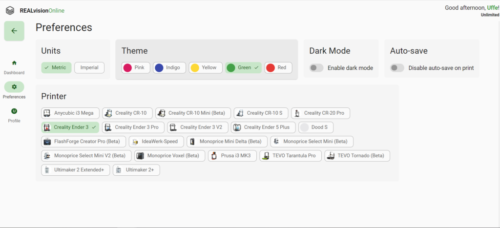Image resolution: width=500 pixels, height=228 pixels.
Task: Select printer Anycubic i3 Mega label
Action: [x=74, y=113]
